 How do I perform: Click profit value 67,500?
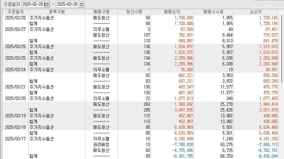[x=187, y=29]
